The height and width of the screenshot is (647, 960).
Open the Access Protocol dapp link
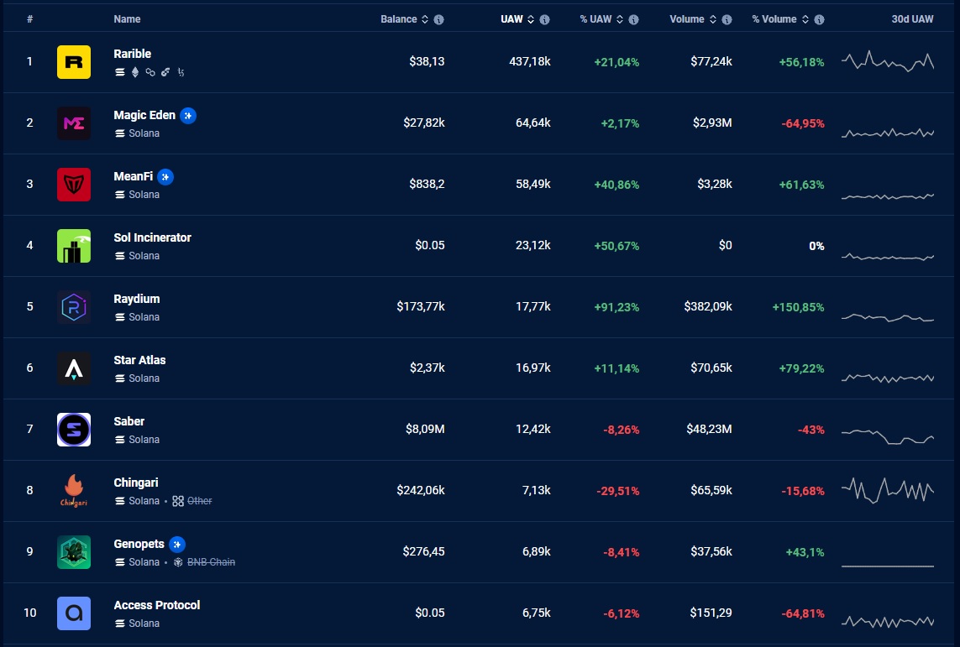click(157, 605)
